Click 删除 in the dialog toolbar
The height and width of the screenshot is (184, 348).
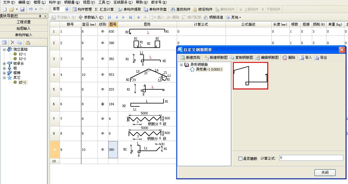pos(289,58)
